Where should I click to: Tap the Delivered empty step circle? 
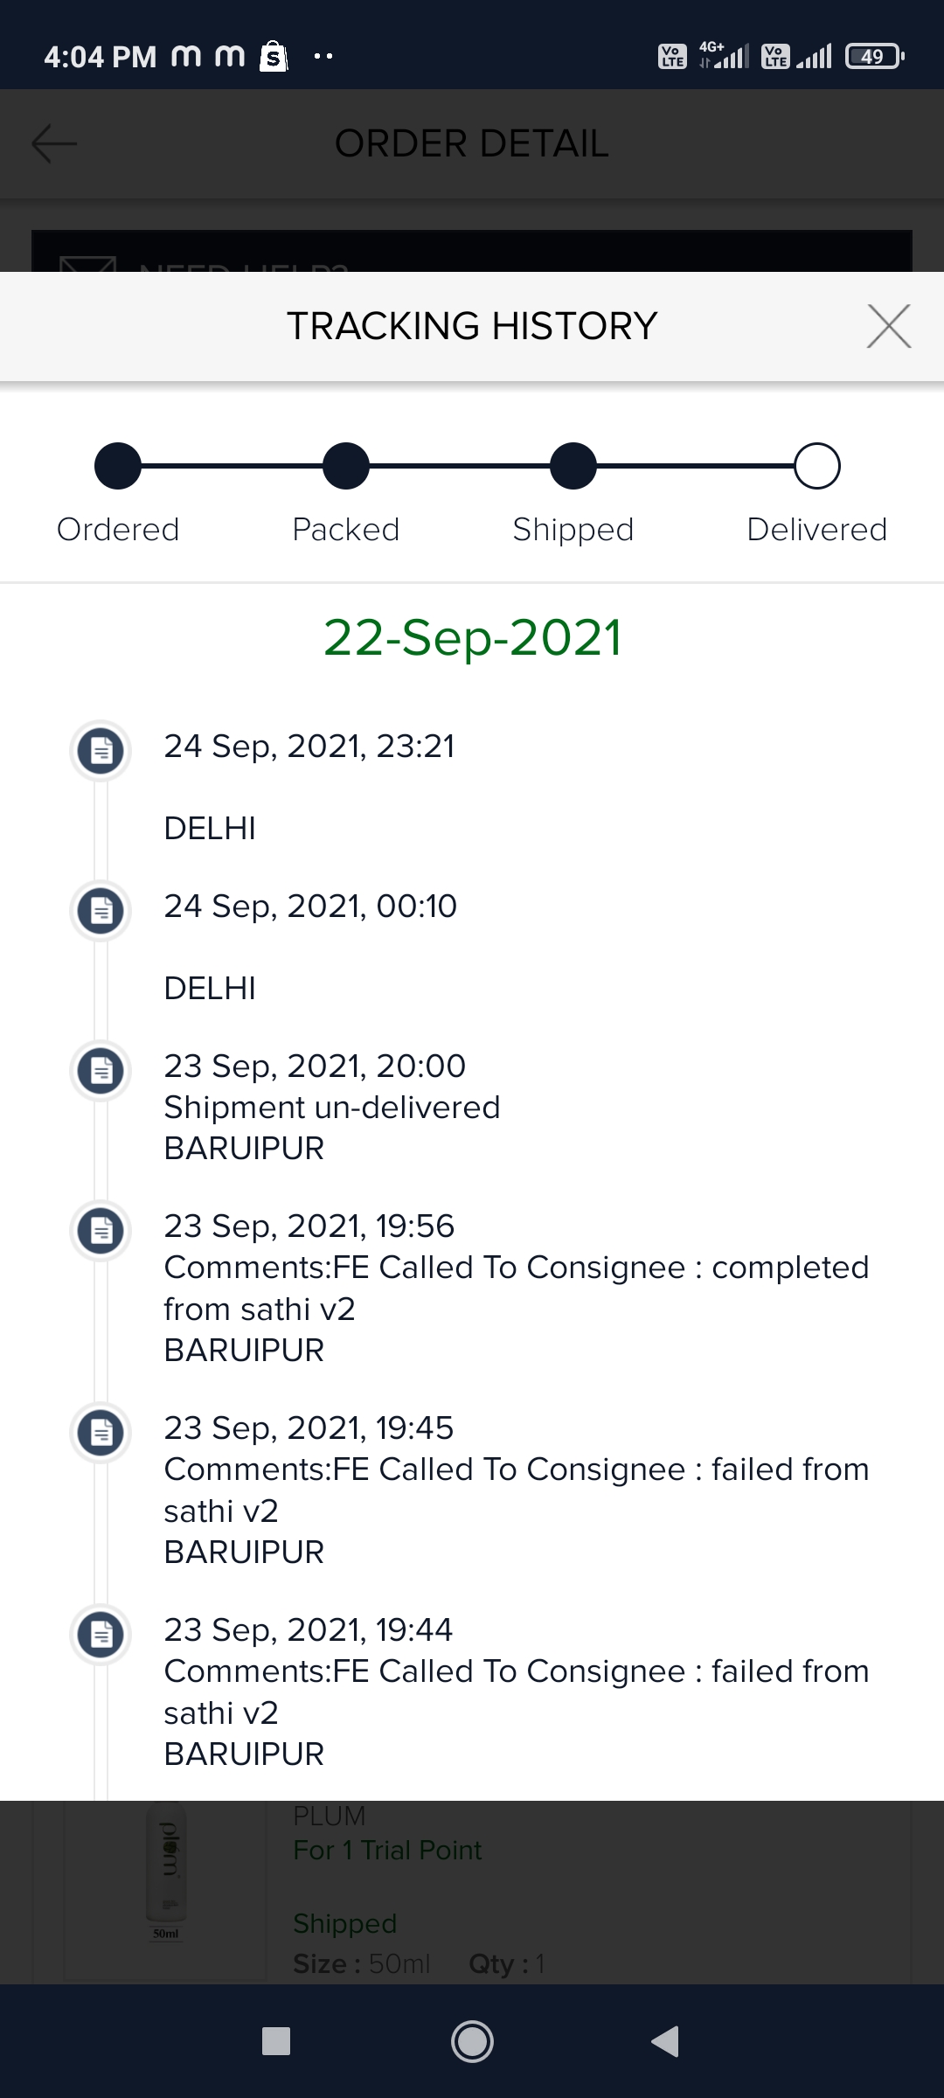coord(817,466)
